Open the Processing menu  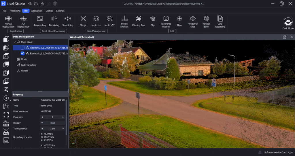(x=15, y=11)
